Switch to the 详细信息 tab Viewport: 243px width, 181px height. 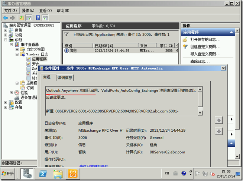point(65,78)
